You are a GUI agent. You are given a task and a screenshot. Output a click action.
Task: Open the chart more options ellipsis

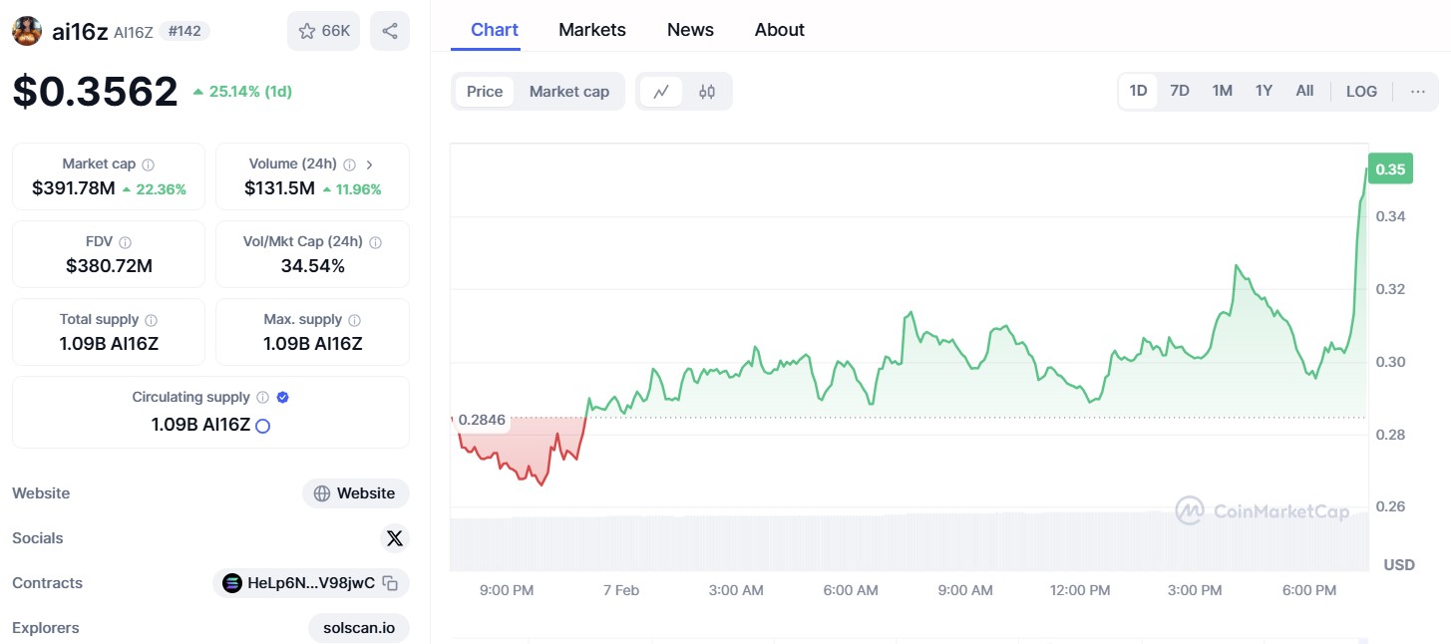(x=1417, y=91)
